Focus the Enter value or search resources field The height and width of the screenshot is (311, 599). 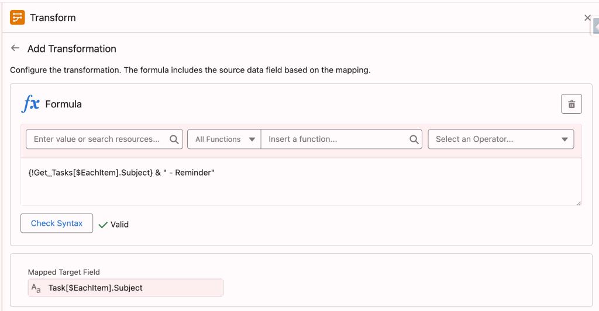97,139
